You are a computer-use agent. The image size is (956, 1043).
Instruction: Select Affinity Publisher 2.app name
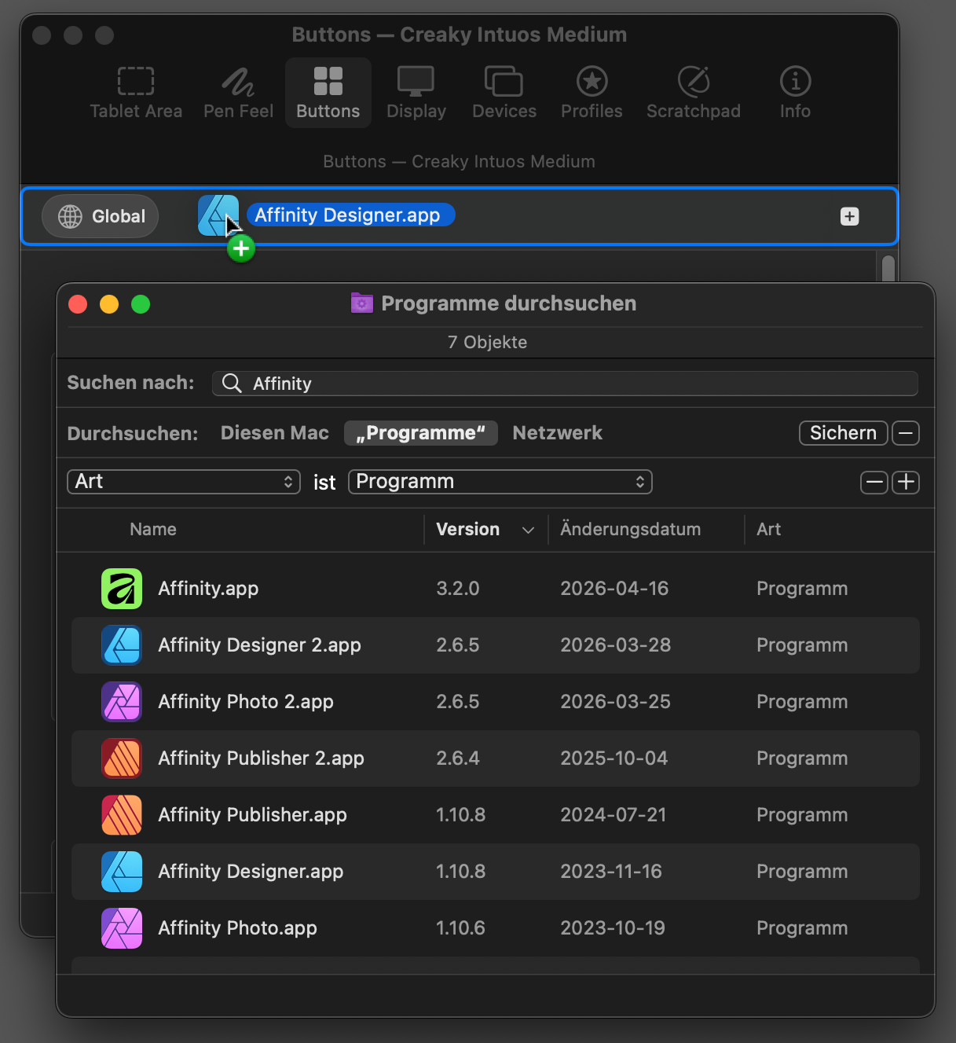(262, 758)
